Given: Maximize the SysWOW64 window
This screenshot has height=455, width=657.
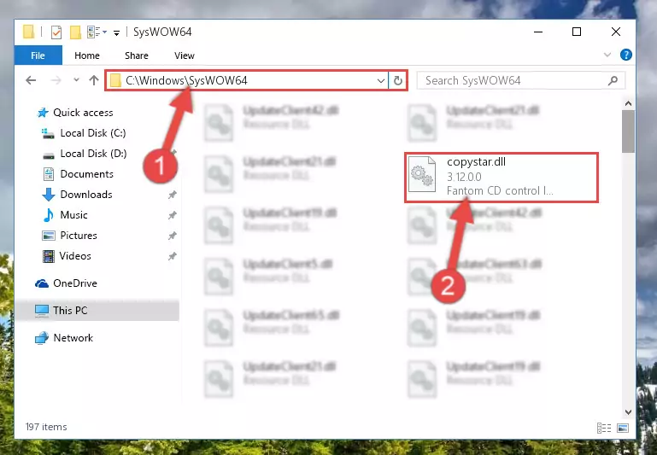Looking at the screenshot, I should tap(577, 32).
